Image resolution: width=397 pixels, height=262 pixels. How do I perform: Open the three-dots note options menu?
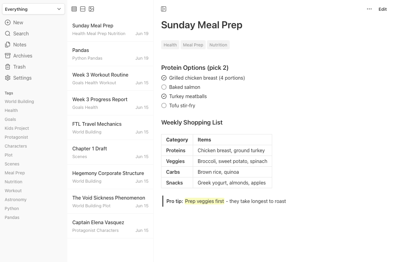click(x=369, y=9)
